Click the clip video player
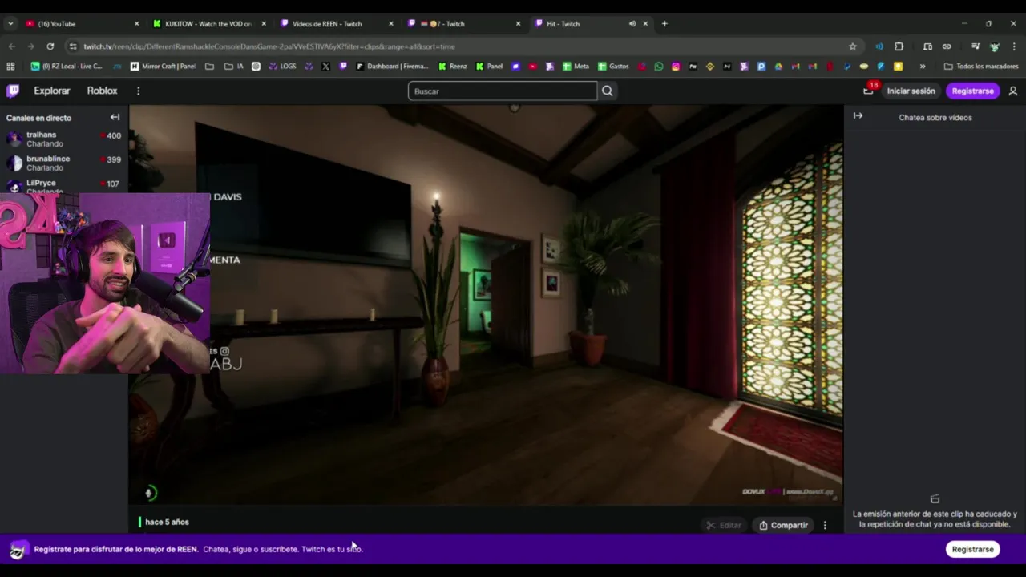This screenshot has height=577, width=1026. [486, 305]
